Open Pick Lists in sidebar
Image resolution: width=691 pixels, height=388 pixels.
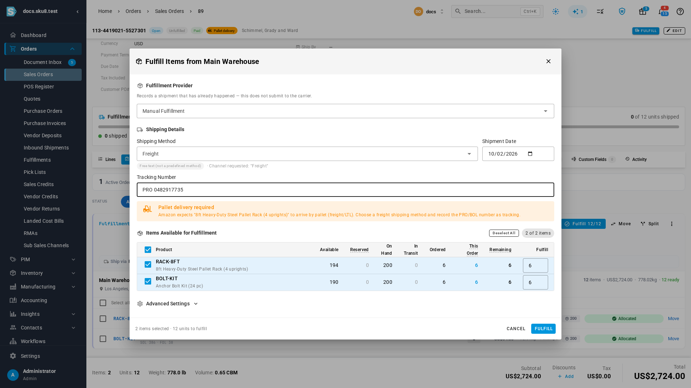coord(43,172)
